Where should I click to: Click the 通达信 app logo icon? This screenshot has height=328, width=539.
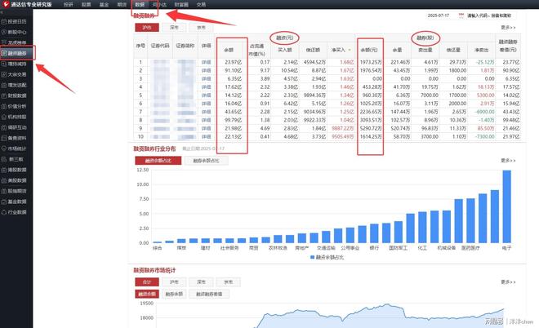(x=6, y=4)
